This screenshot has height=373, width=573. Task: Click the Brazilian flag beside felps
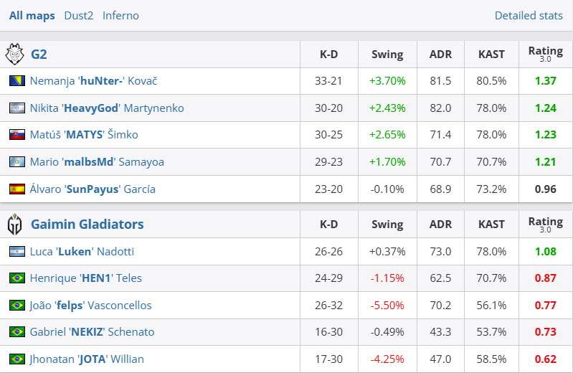pos(17,306)
